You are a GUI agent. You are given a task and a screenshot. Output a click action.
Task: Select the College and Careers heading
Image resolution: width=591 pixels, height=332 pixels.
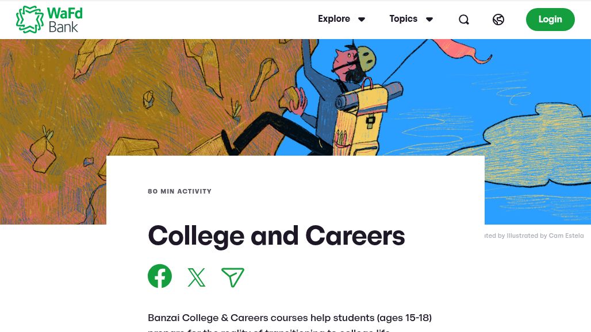point(276,236)
